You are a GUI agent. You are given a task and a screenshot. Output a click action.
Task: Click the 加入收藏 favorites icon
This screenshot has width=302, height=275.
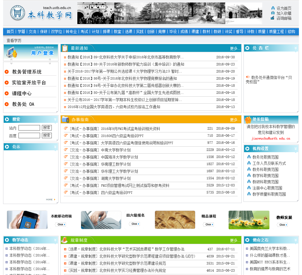point(273,13)
